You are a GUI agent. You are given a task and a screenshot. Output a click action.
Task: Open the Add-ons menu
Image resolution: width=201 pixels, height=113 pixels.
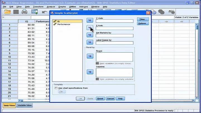click(83, 7)
